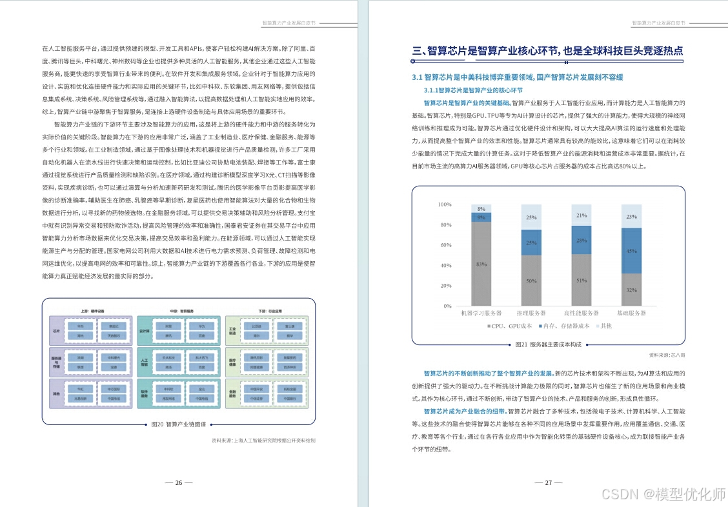Click the 中国平安 box in the diagram
The image size is (728, 507).
pyautogui.click(x=257, y=389)
